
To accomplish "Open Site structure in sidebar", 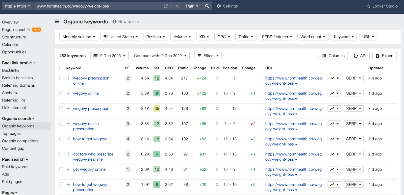I will pos(14,37).
